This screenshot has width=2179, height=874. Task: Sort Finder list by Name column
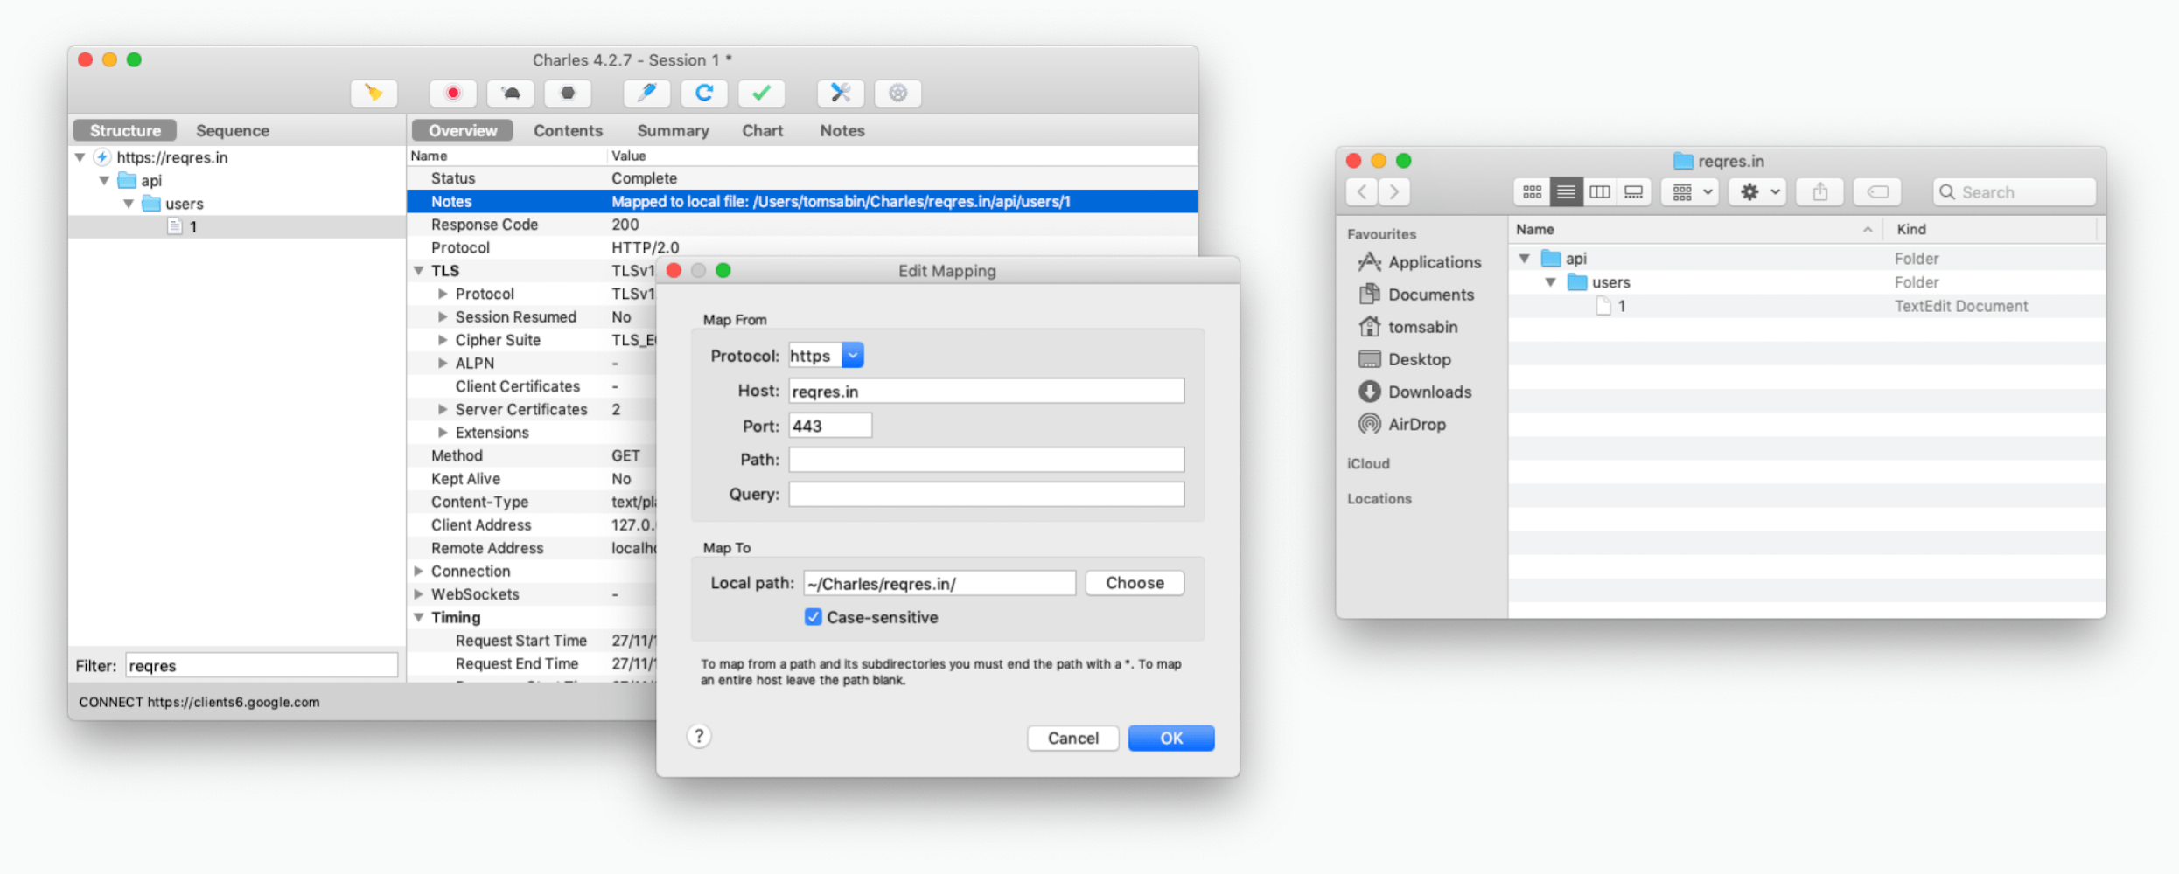coord(1694,230)
